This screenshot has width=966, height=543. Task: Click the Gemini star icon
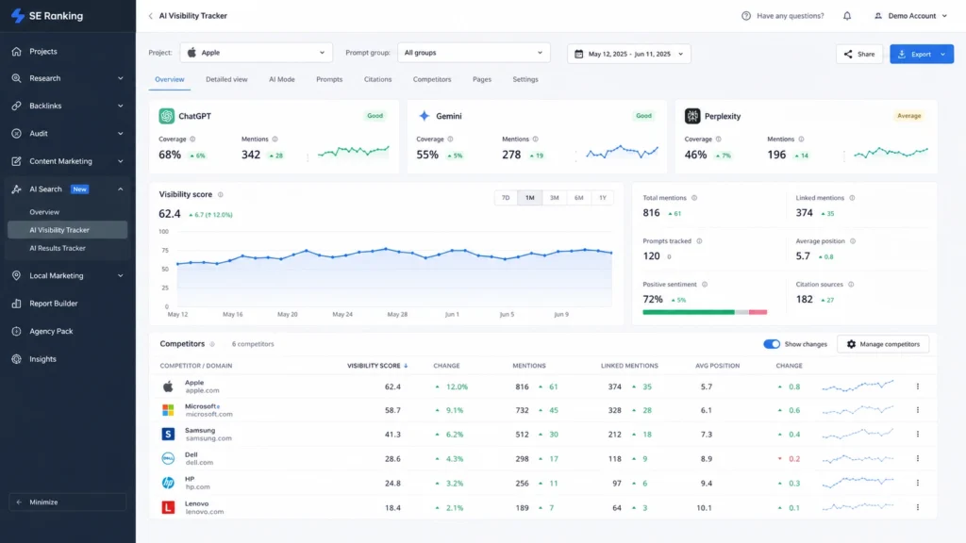pos(425,116)
